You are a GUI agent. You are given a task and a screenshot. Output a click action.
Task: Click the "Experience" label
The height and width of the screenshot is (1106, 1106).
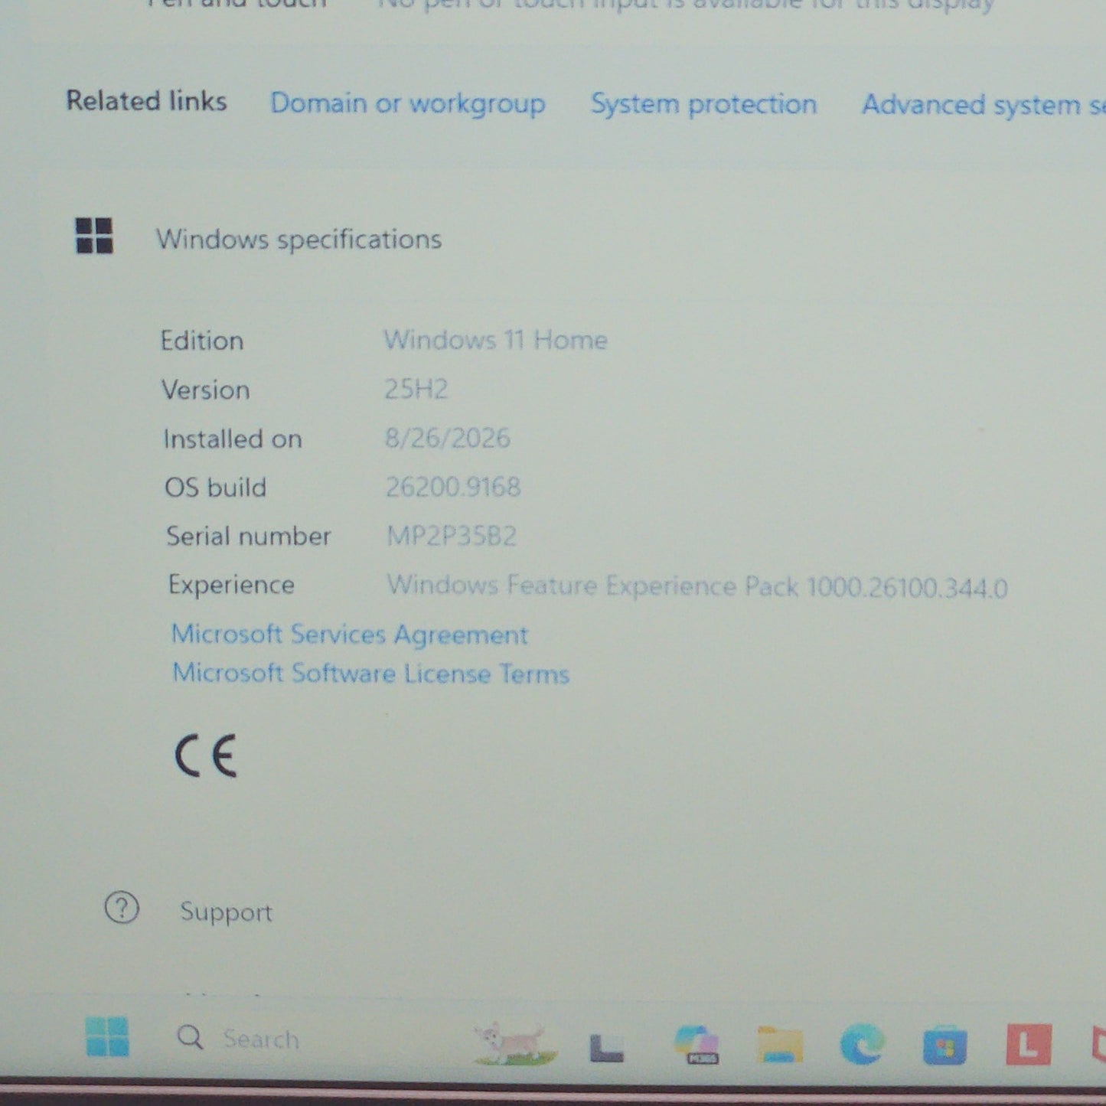tap(231, 585)
